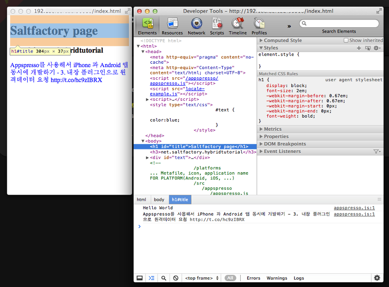Select the h1 id="title" DOM row
The image size is (389, 287).
[195, 146]
